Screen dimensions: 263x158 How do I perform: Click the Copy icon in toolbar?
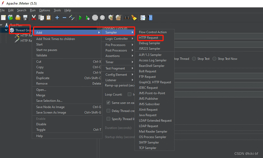(x=41, y=18)
